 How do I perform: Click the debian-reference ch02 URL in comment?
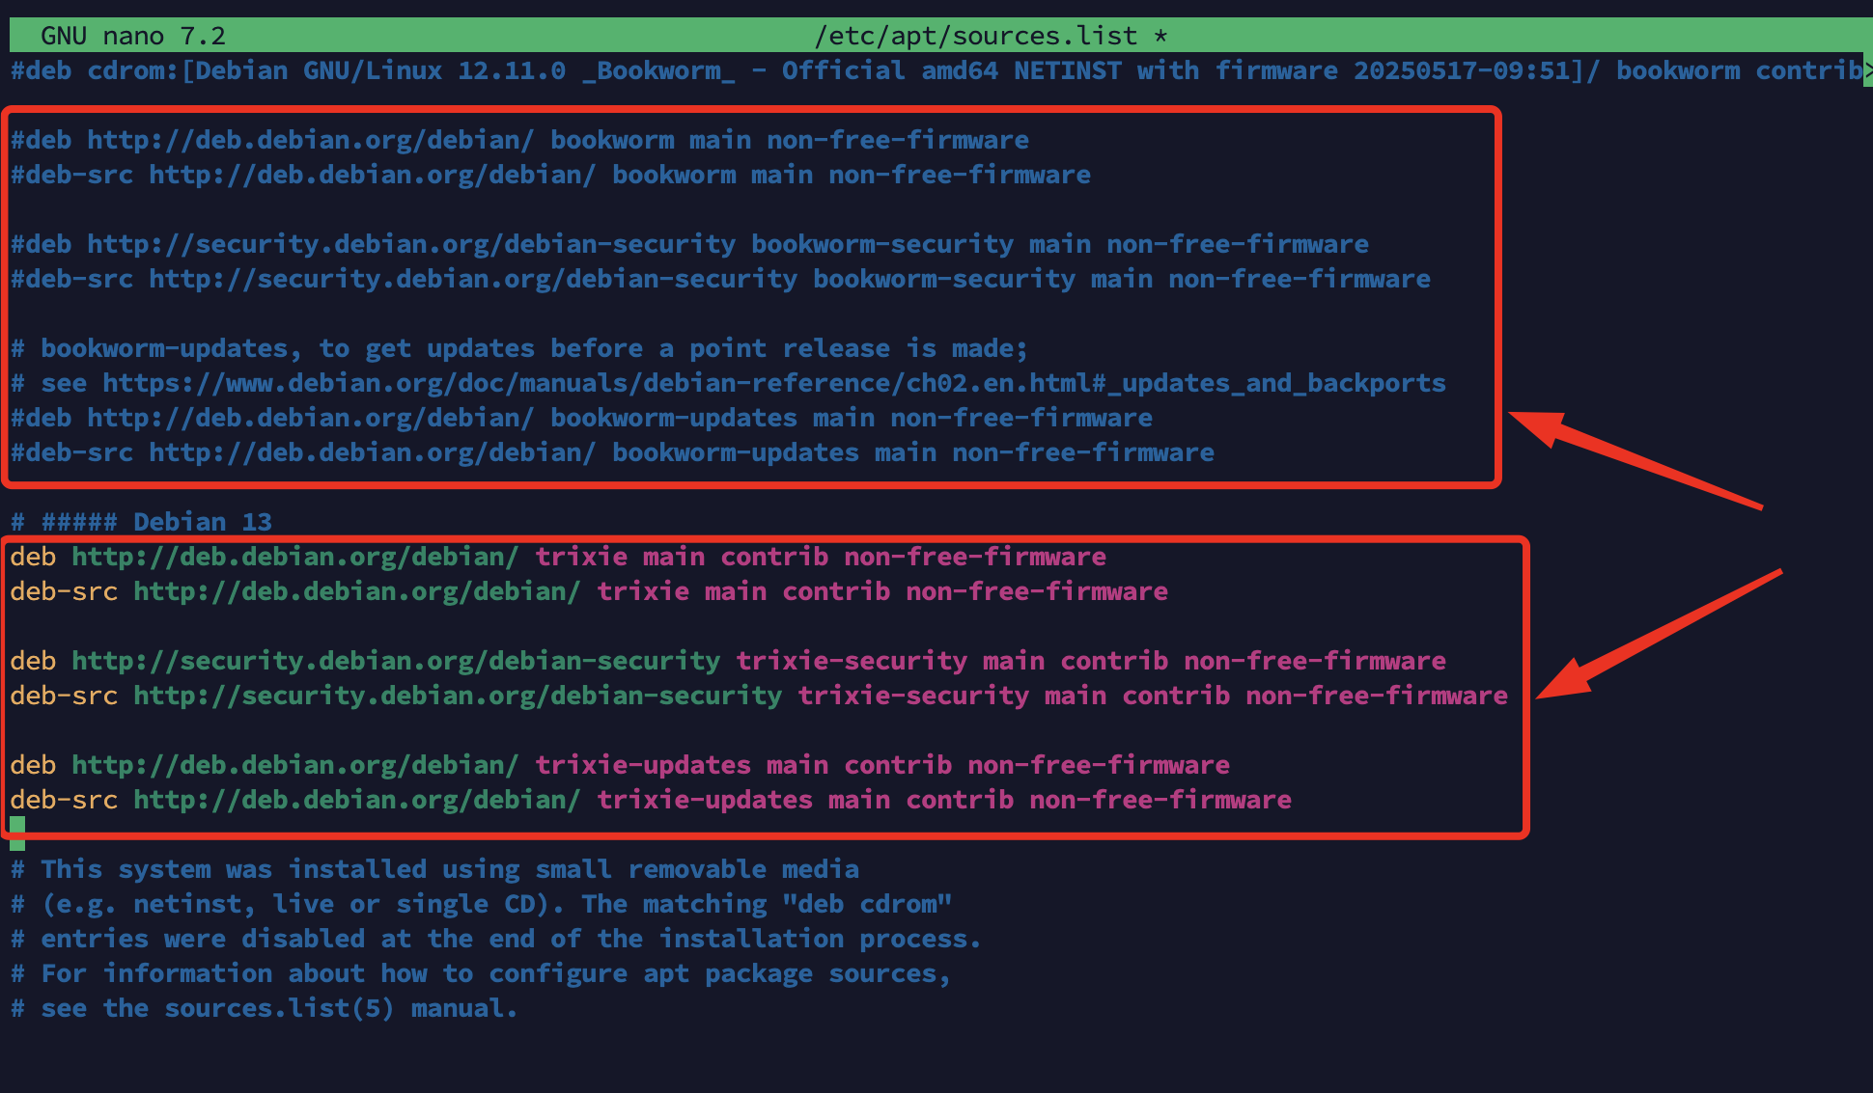[774, 383]
